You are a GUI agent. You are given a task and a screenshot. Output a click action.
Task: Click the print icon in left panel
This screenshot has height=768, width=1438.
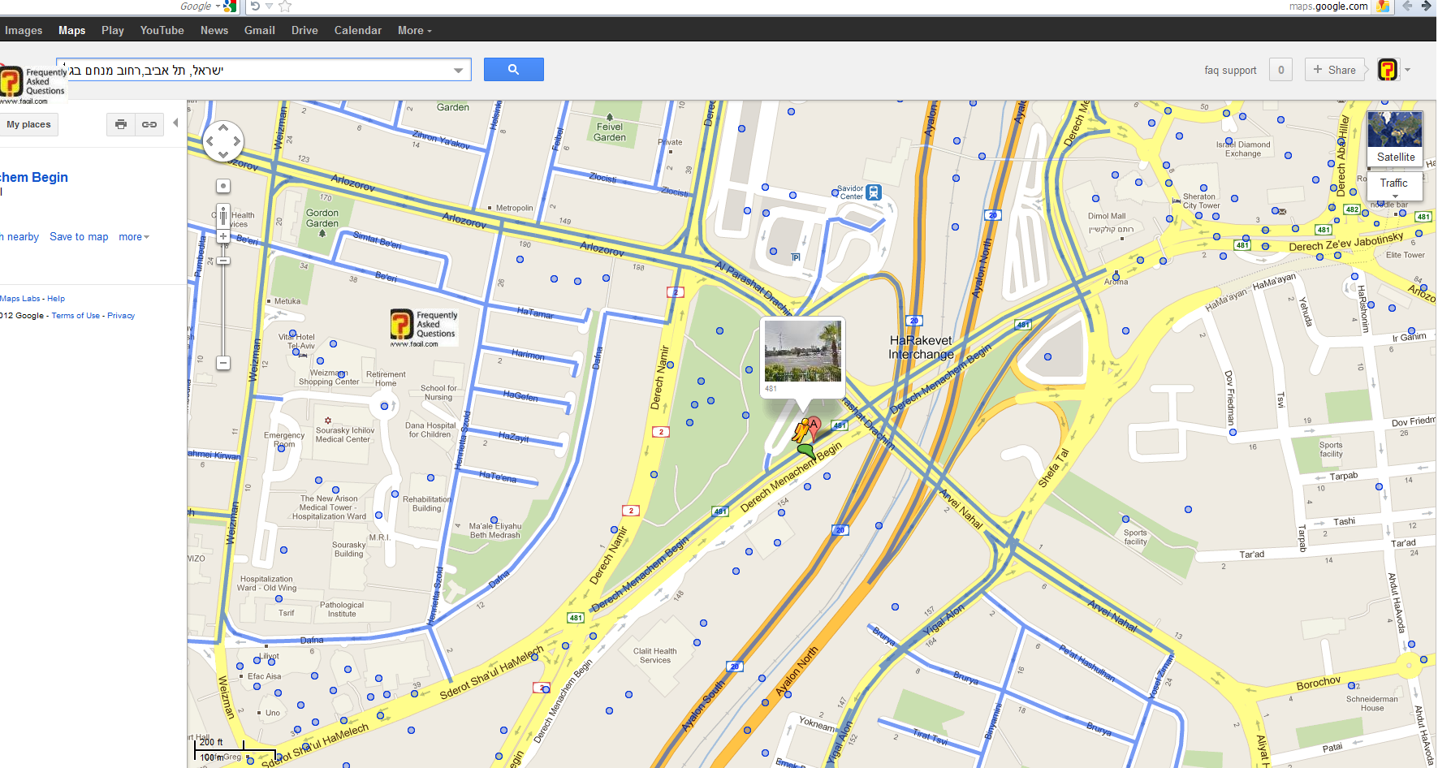(121, 124)
